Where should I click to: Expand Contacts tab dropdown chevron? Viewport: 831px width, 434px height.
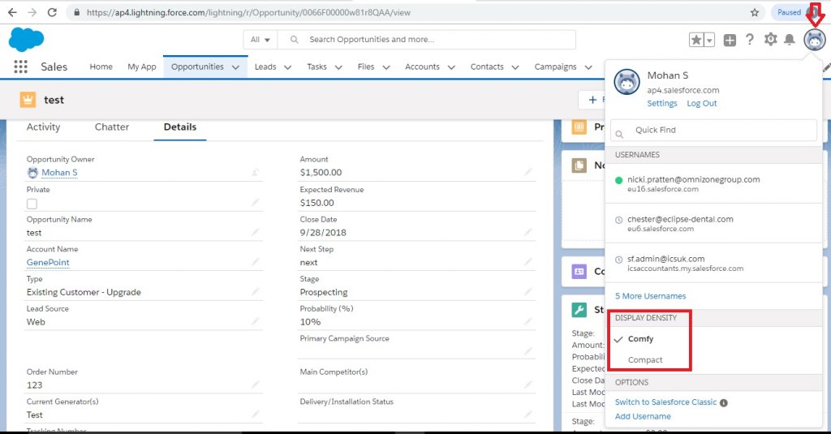(x=515, y=67)
